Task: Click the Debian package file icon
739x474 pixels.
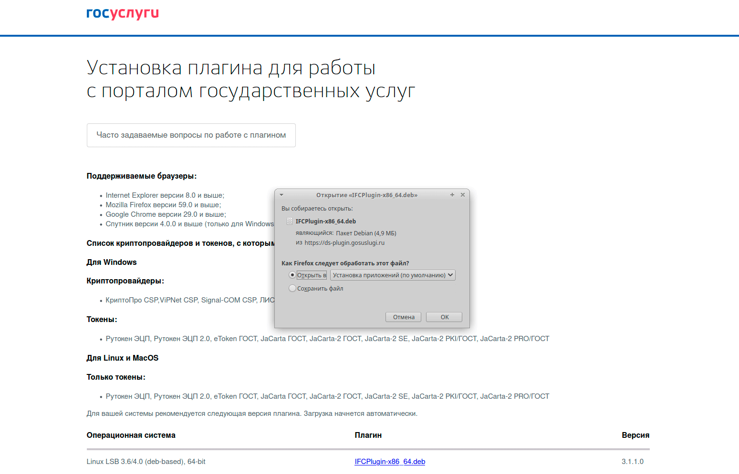Action: (x=290, y=221)
